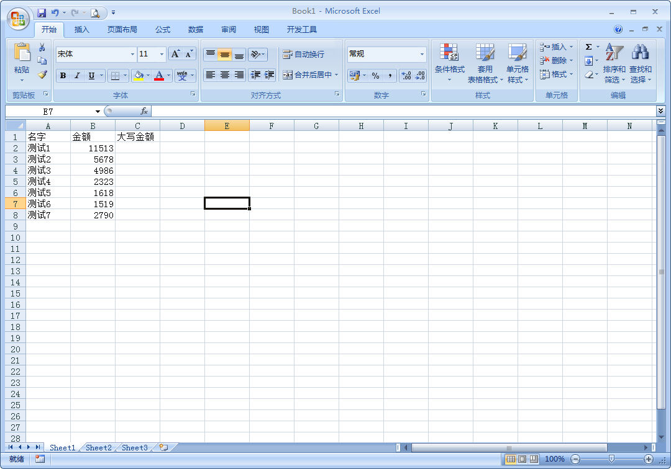Image resolution: width=671 pixels, height=469 pixels.
Task: Click the zoom slider handle
Action: pyautogui.click(x=611, y=458)
